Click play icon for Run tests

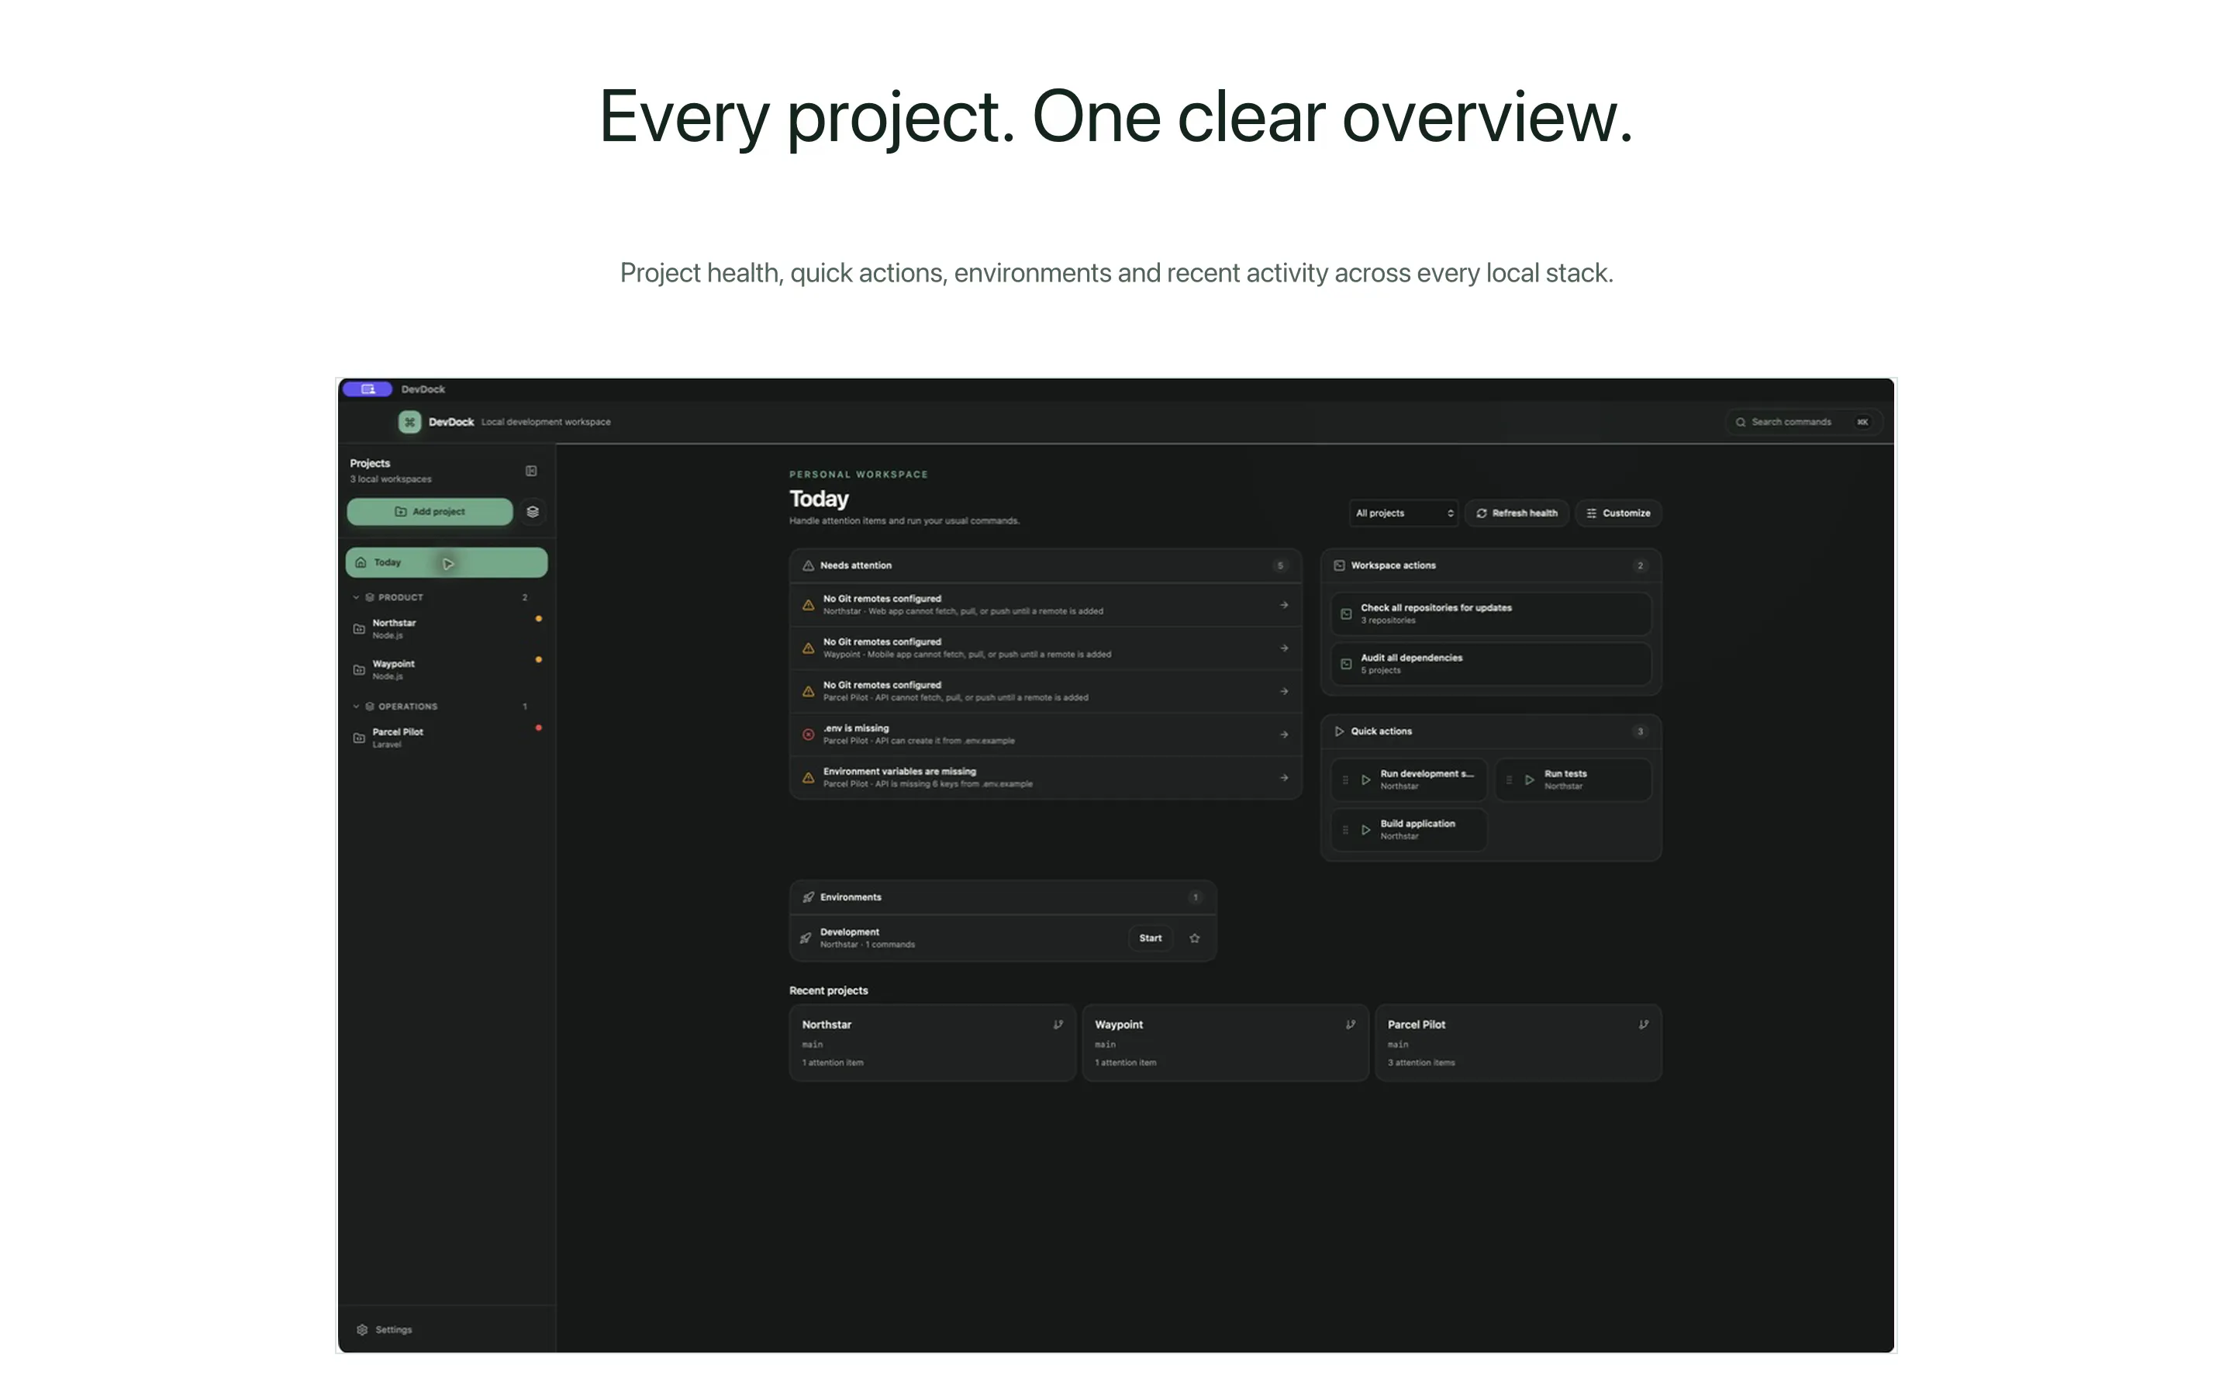pos(1529,780)
